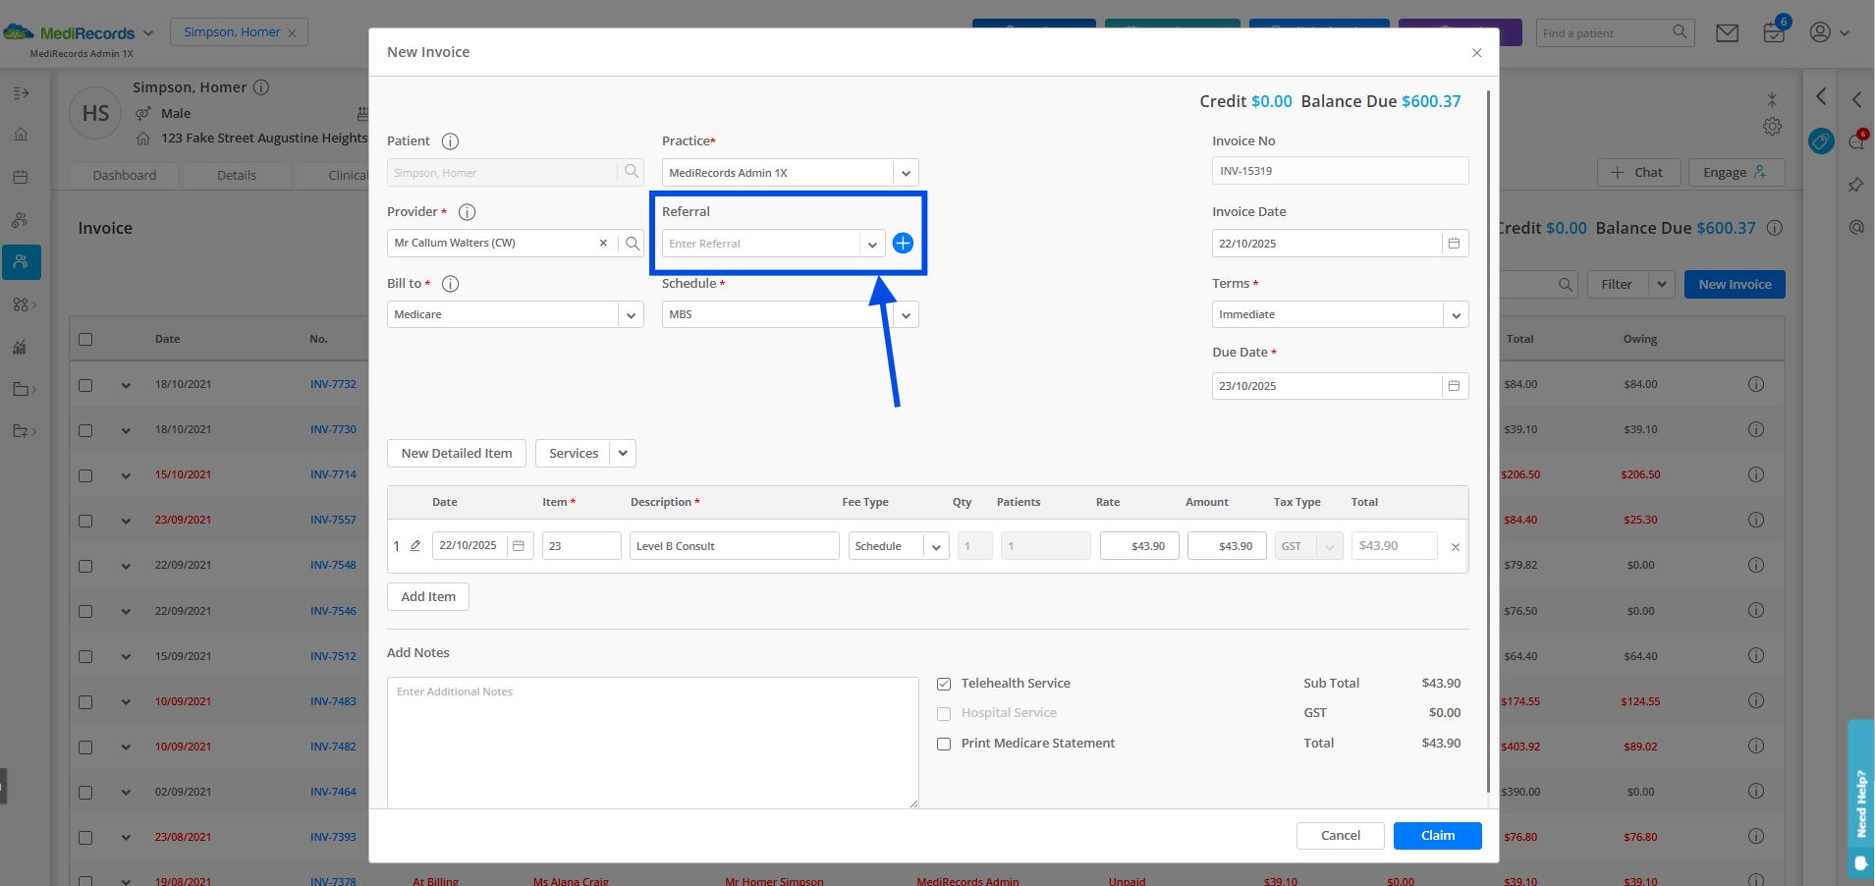The width and height of the screenshot is (1875, 886).
Task: Switch to the Simpson, Homer patient tab
Action: pos(232,32)
